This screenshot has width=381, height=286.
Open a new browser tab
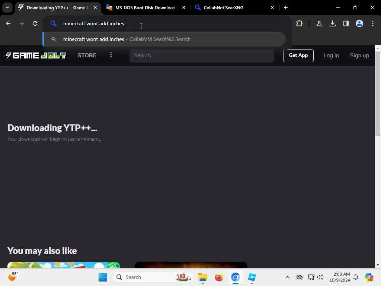[286, 7]
